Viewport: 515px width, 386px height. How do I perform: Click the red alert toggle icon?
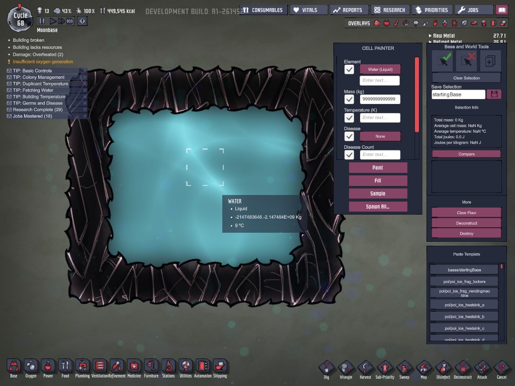click(82, 21)
